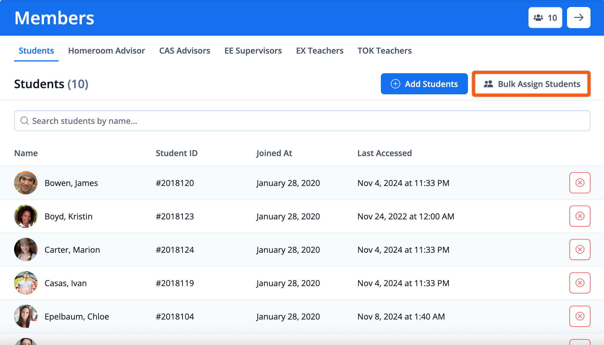The height and width of the screenshot is (345, 604).
Task: Focus the search students by name field
Action: (x=302, y=121)
